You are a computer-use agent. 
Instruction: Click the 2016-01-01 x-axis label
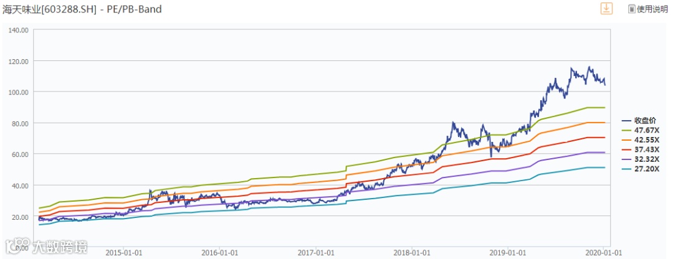pos(219,253)
